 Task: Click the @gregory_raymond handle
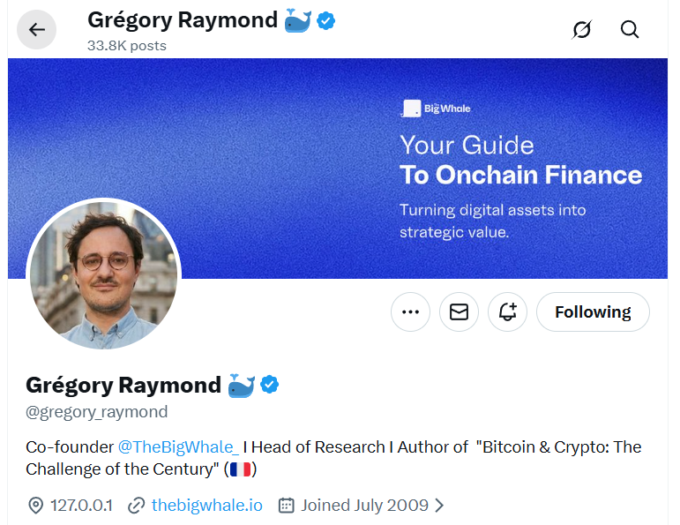(96, 412)
